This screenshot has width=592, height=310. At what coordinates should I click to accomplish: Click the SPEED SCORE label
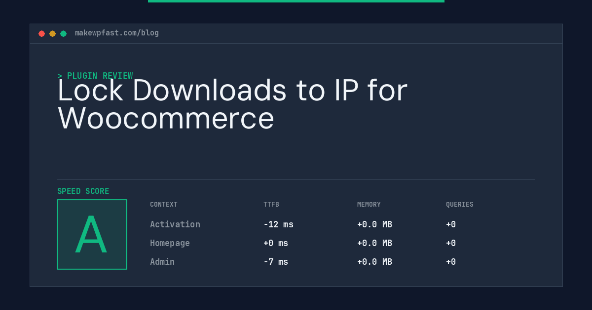point(83,191)
